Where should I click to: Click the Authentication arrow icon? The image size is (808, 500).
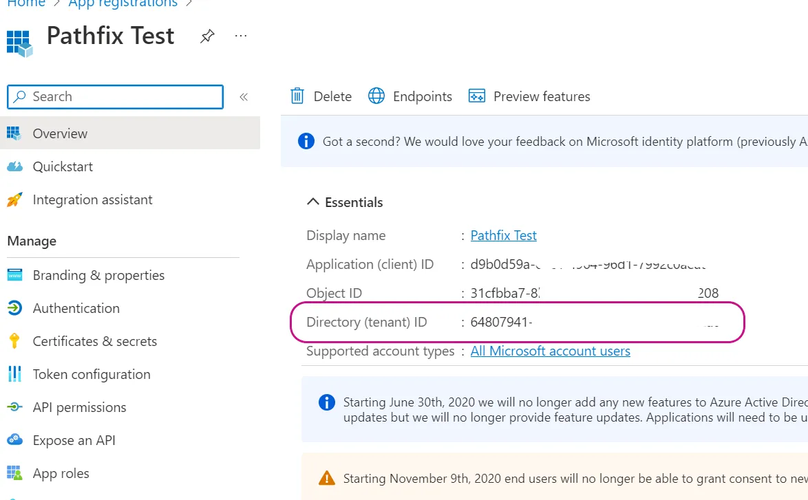click(14, 308)
